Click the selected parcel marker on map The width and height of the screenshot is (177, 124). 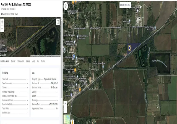tap(130, 48)
